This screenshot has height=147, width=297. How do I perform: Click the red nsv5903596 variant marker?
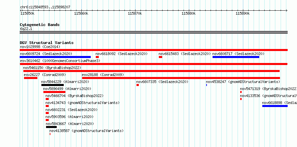click(x=47, y=120)
